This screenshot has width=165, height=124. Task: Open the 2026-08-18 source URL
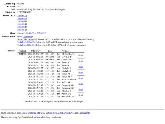tap(22, 30)
